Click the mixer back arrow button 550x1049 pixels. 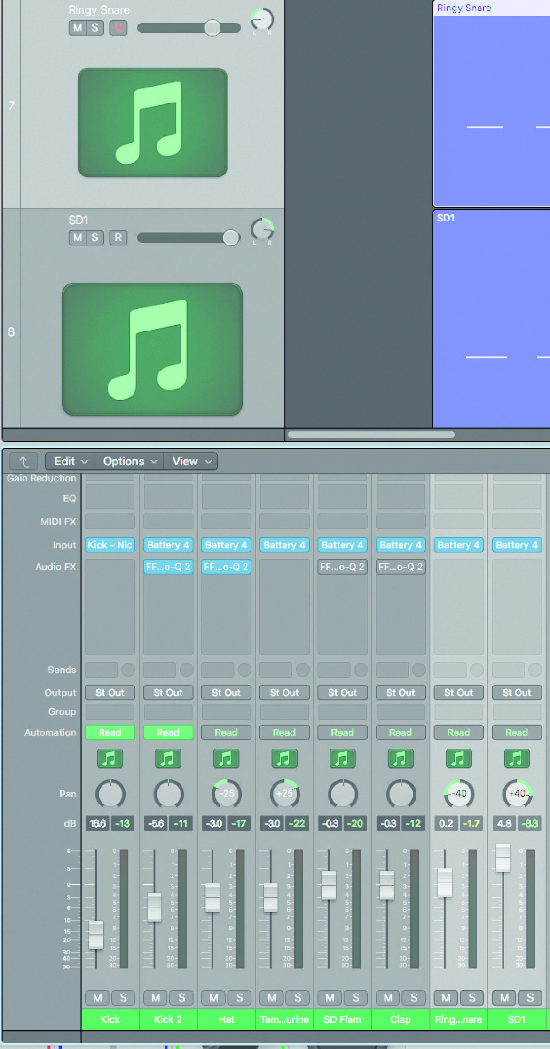pos(24,461)
